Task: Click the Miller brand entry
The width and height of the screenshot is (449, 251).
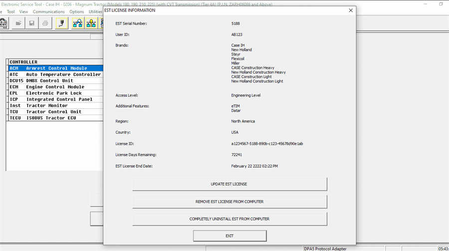Action: [x=235, y=63]
